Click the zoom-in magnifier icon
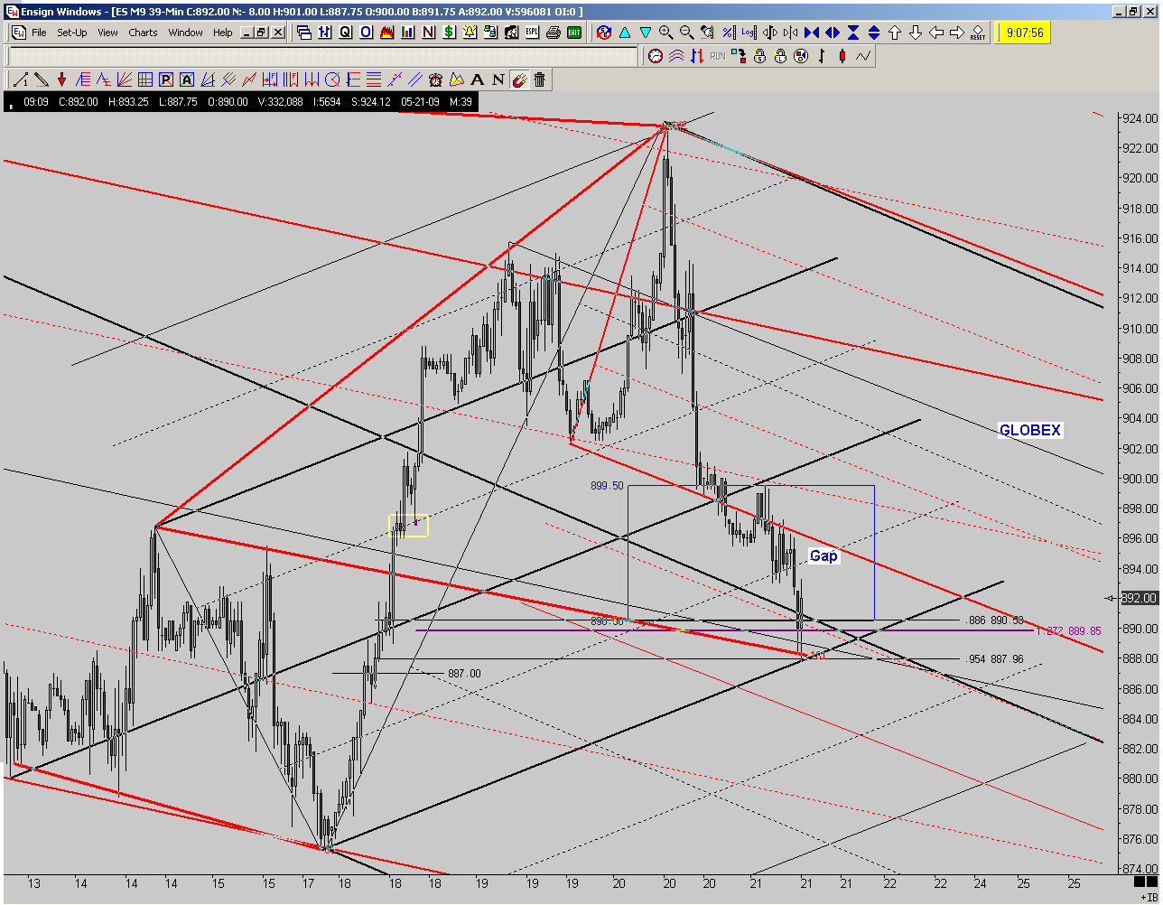 point(666,33)
